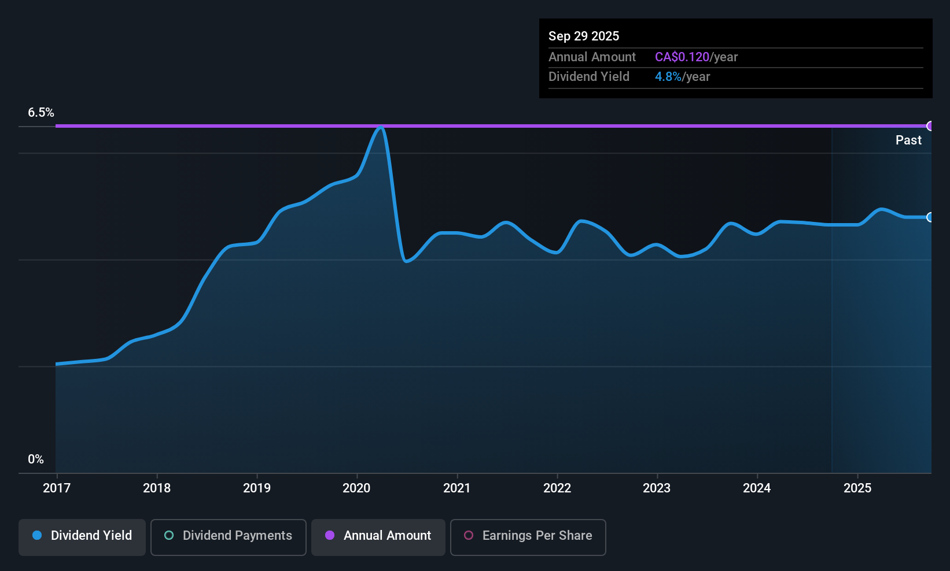The width and height of the screenshot is (950, 571).
Task: Click the white endpoint marker on the blue yield curve
Action: 930,217
